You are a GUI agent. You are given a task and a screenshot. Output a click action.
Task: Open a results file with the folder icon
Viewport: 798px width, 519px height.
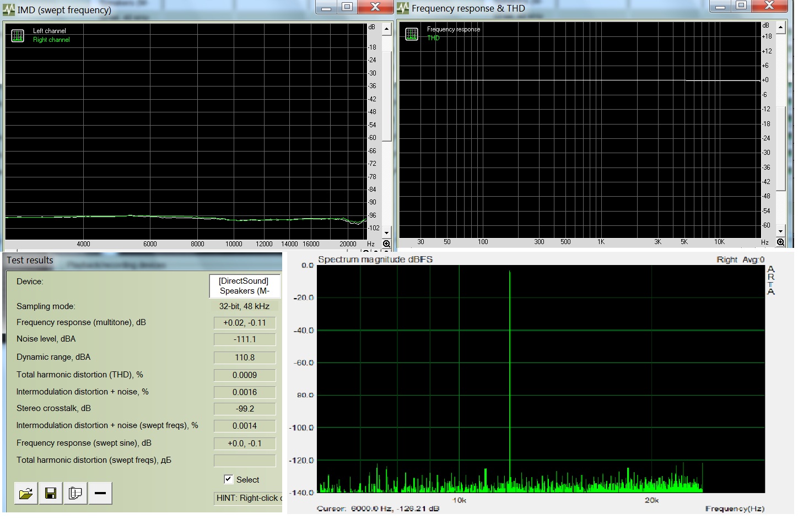[x=25, y=493]
